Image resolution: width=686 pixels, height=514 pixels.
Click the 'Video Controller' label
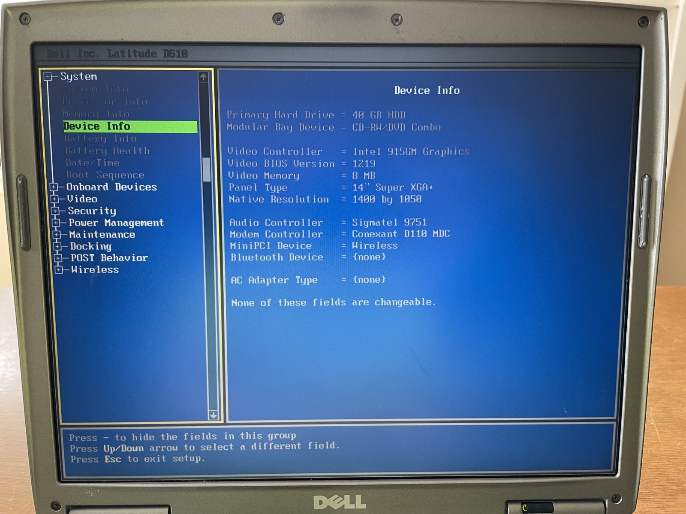point(275,152)
